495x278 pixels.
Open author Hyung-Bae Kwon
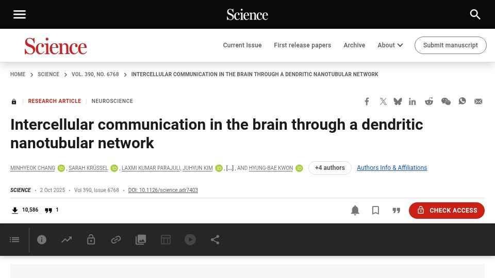click(x=271, y=168)
